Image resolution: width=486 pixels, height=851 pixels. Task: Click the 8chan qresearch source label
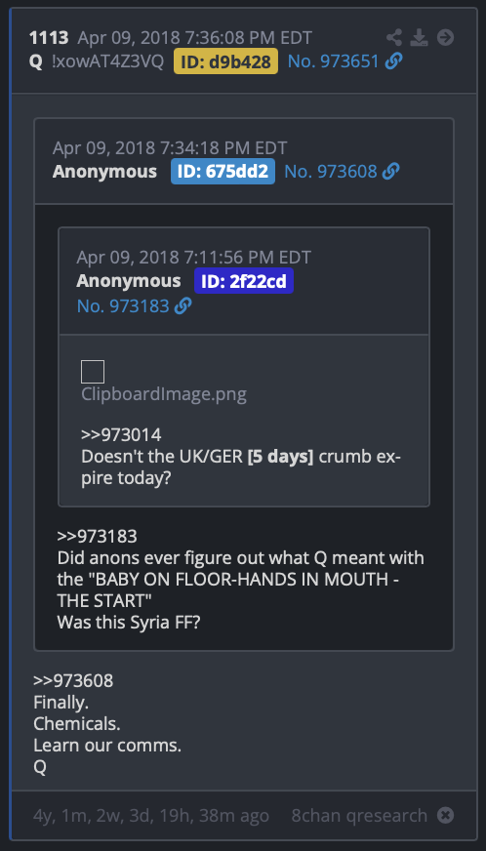coord(359,815)
